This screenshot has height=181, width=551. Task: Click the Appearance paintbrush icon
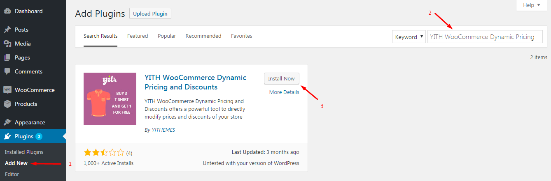pyautogui.click(x=7, y=122)
